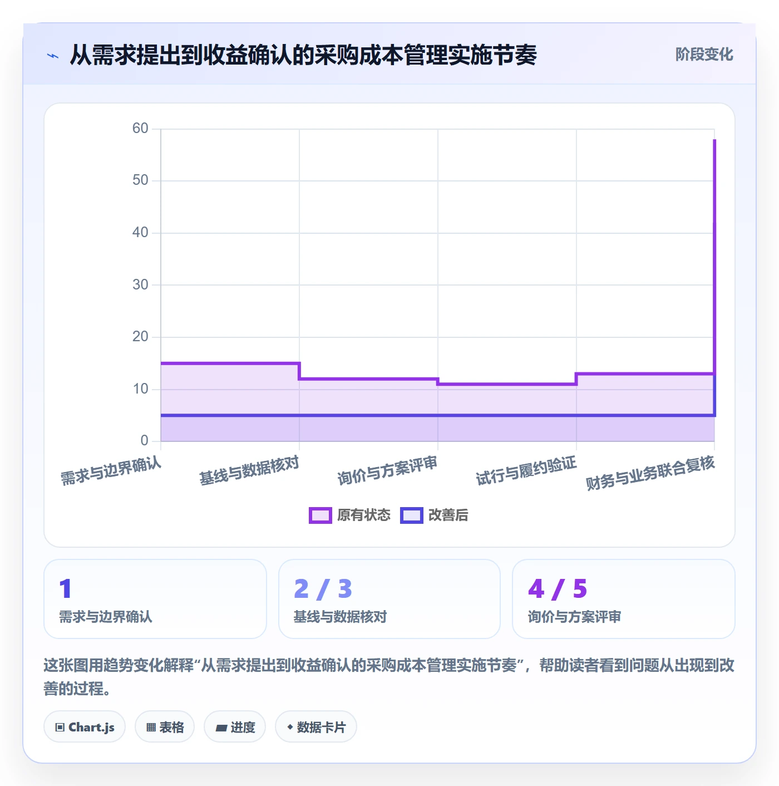Click the 基线与数据核对 text in the middle card
Viewport: 779px width, 786px height.
[x=340, y=617]
